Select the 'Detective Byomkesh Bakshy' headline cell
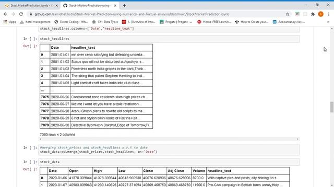Image resolution: width=334 pixels, height=187 pixels. tap(111, 125)
